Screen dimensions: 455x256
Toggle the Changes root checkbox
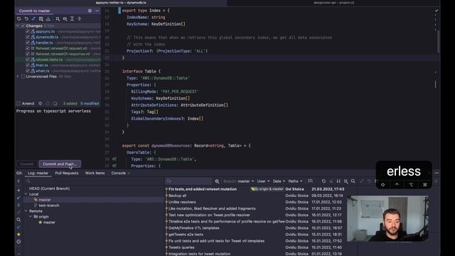coord(23,26)
